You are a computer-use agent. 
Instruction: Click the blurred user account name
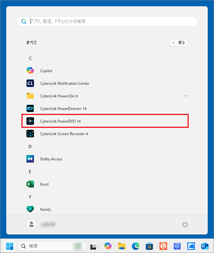click(48, 224)
